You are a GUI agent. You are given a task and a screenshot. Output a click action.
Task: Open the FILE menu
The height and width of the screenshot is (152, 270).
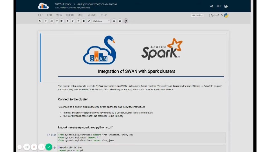(40, 15)
